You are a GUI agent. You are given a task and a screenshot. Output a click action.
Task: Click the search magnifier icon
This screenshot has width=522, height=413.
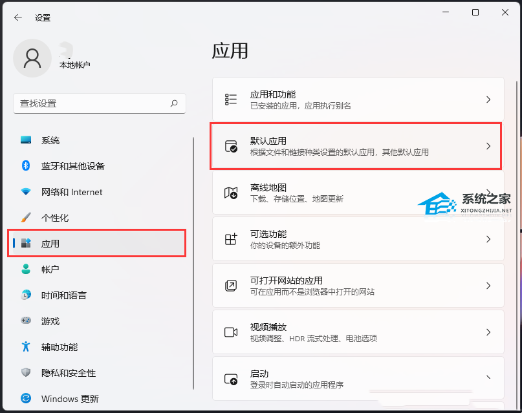[174, 103]
